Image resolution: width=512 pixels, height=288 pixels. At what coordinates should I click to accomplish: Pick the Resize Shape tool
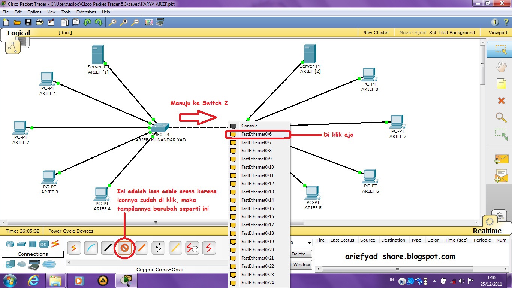501,135
